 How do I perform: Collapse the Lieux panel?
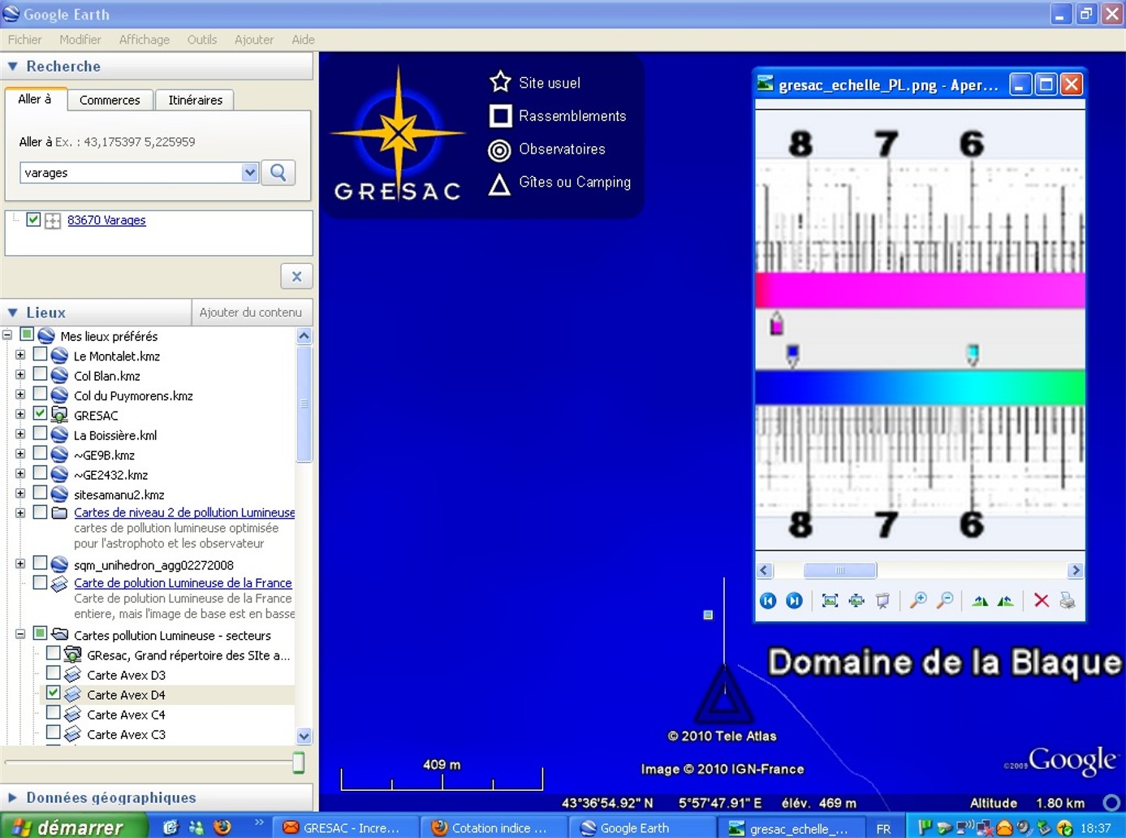click(x=13, y=313)
